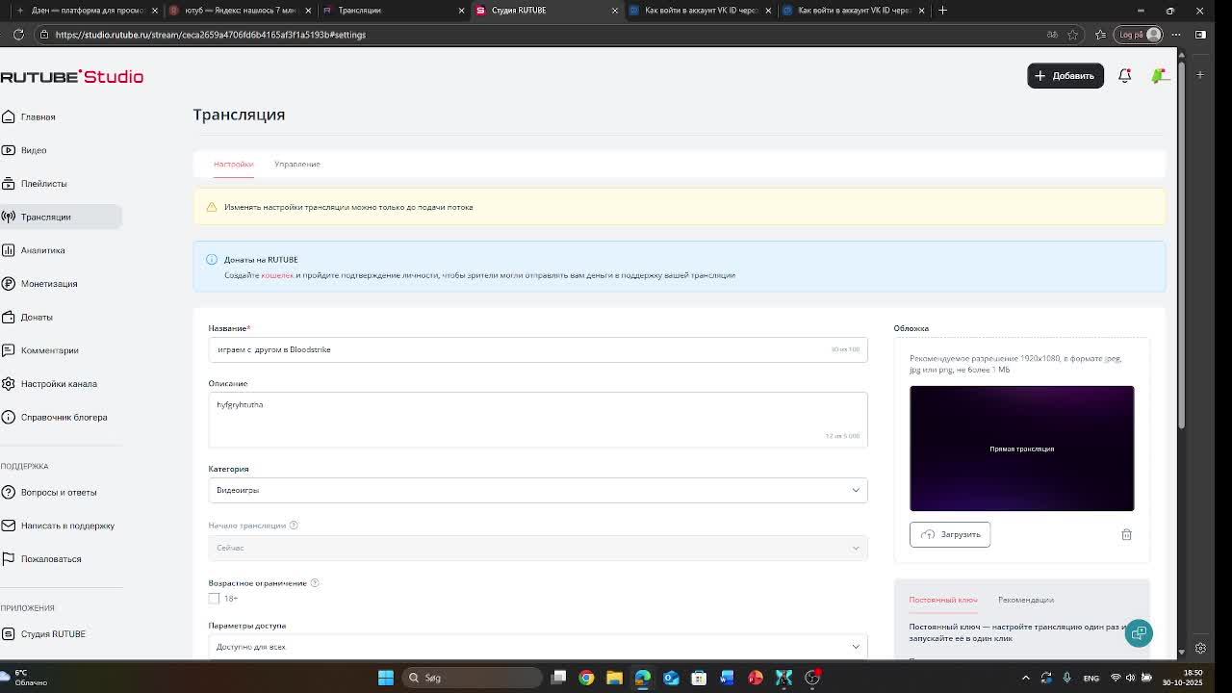Show help for Возрастное ограничение
The height and width of the screenshot is (693, 1232).
(x=315, y=583)
